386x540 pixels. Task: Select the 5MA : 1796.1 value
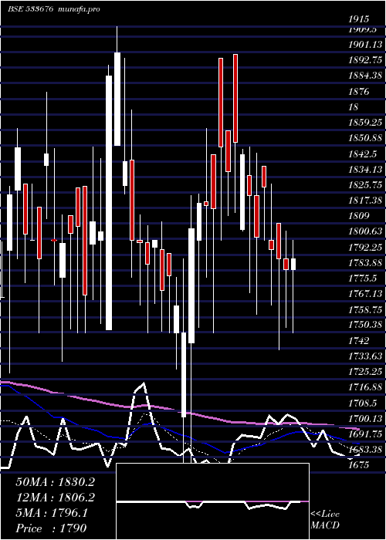click(x=52, y=513)
